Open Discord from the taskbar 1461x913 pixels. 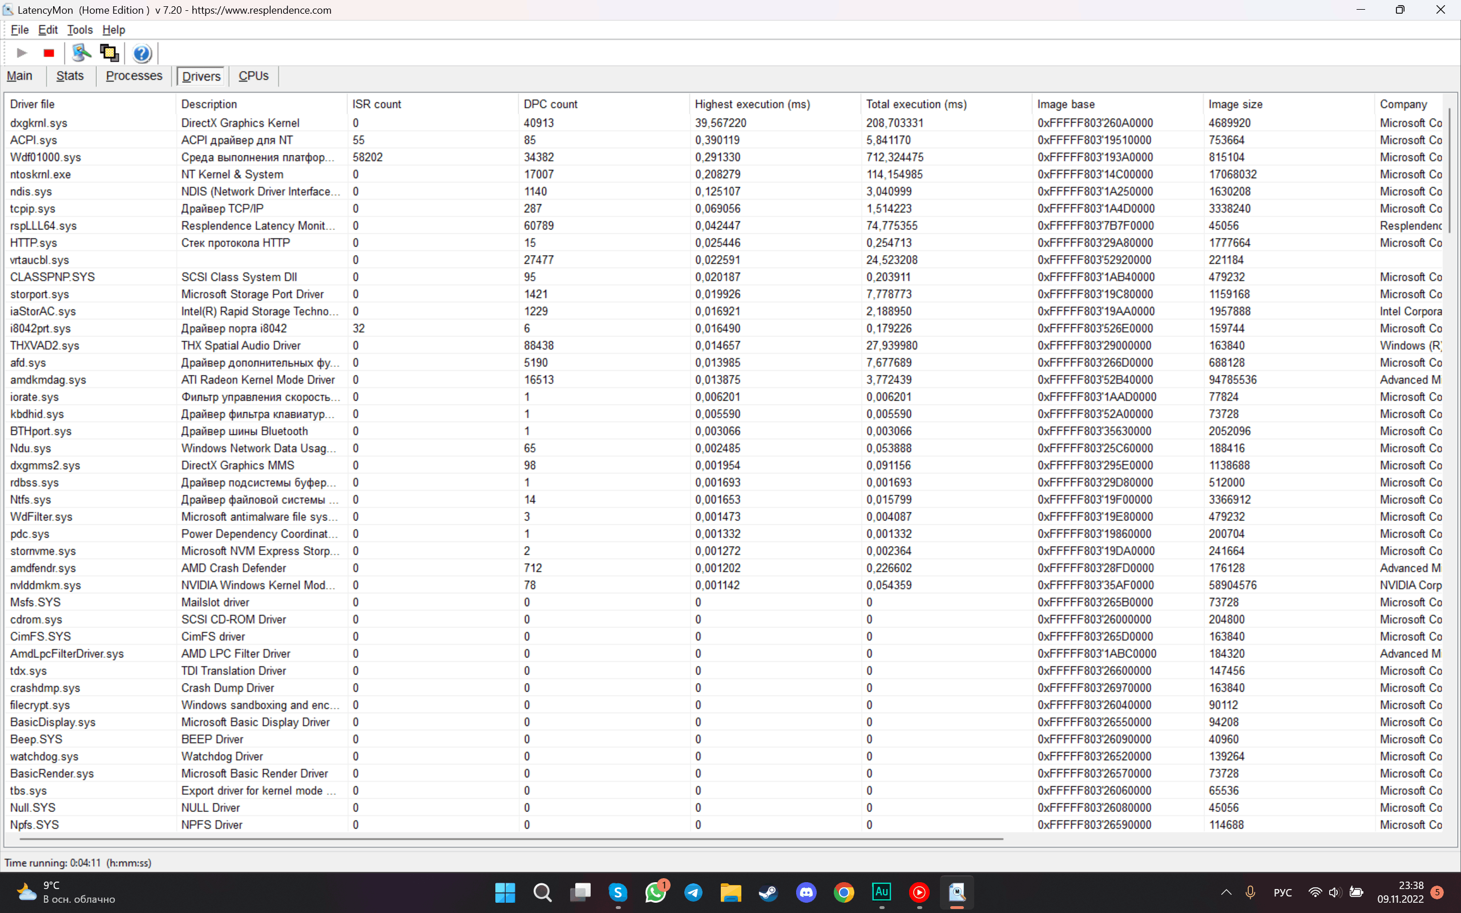806,892
